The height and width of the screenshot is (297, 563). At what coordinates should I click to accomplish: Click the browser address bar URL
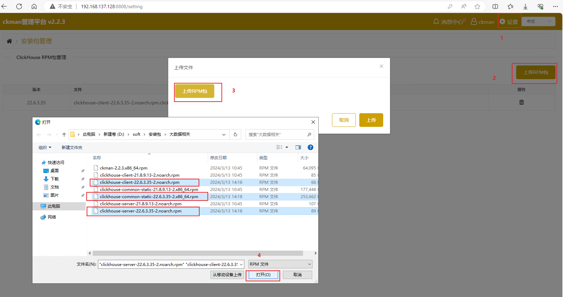click(112, 6)
